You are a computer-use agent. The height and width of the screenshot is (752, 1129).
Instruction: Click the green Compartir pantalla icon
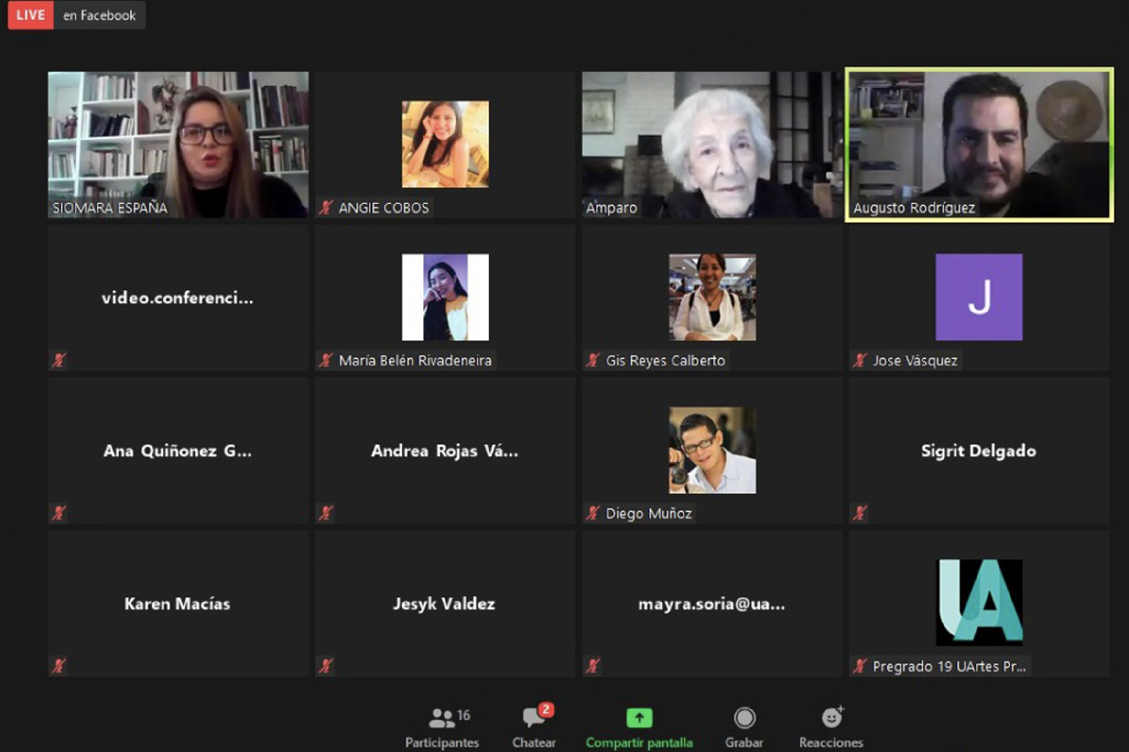(x=639, y=718)
